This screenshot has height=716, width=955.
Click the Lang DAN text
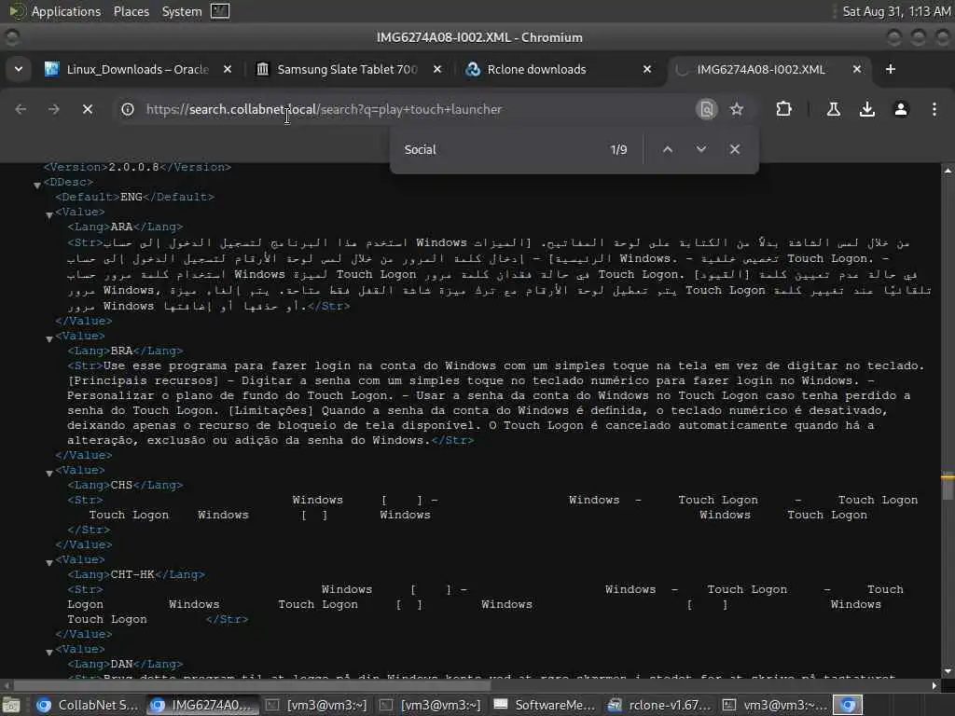[x=125, y=664]
